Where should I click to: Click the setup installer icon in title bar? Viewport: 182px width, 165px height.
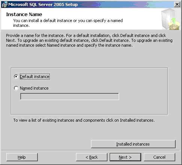pos(4,5)
